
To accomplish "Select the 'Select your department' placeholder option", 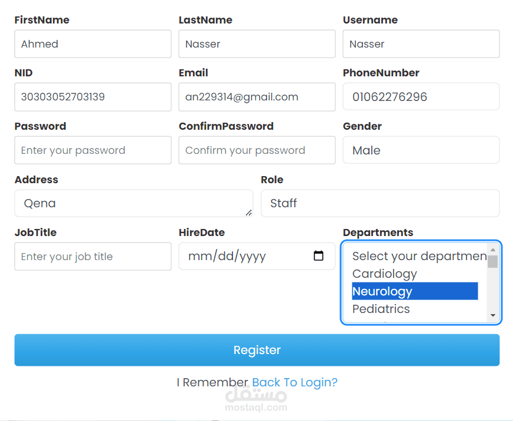I will (x=419, y=256).
